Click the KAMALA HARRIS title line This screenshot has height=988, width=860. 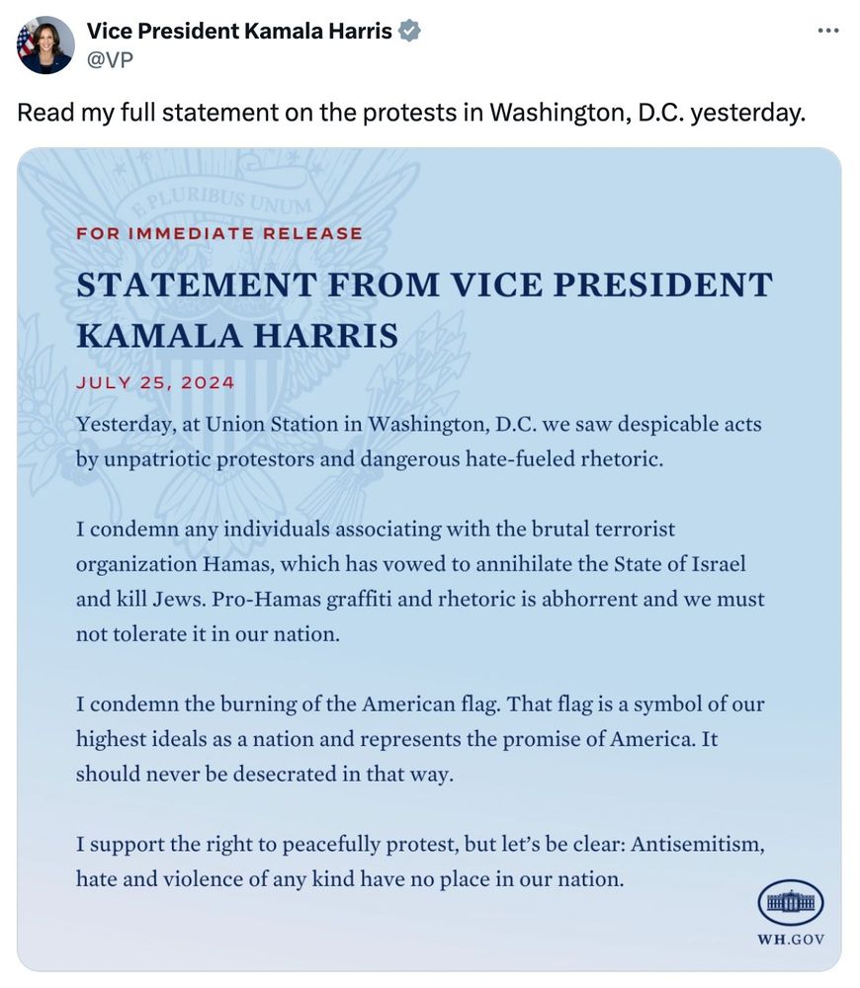click(237, 336)
